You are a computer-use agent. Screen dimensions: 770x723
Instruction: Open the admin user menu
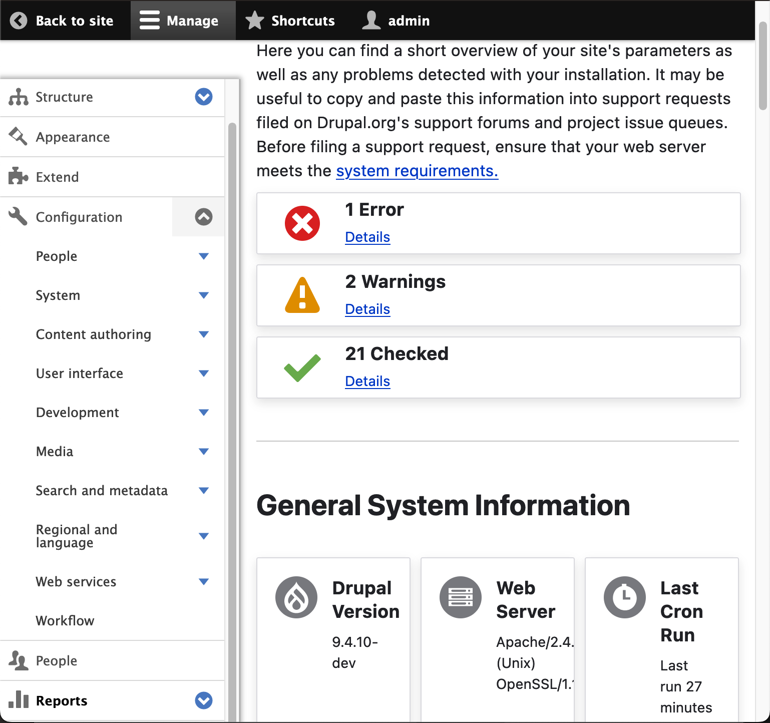point(397,21)
